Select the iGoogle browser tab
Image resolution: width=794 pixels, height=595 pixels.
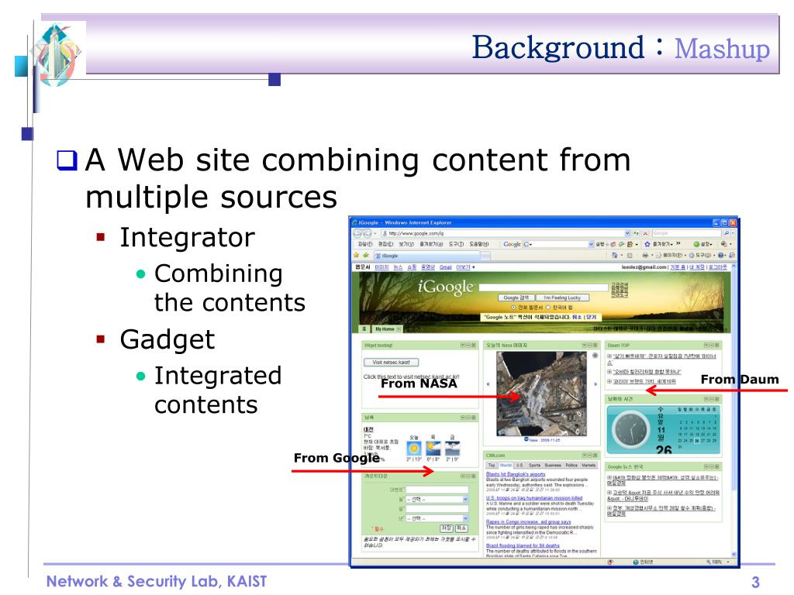(x=426, y=256)
